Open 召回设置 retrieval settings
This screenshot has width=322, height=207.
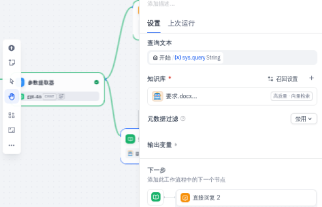[283, 79]
